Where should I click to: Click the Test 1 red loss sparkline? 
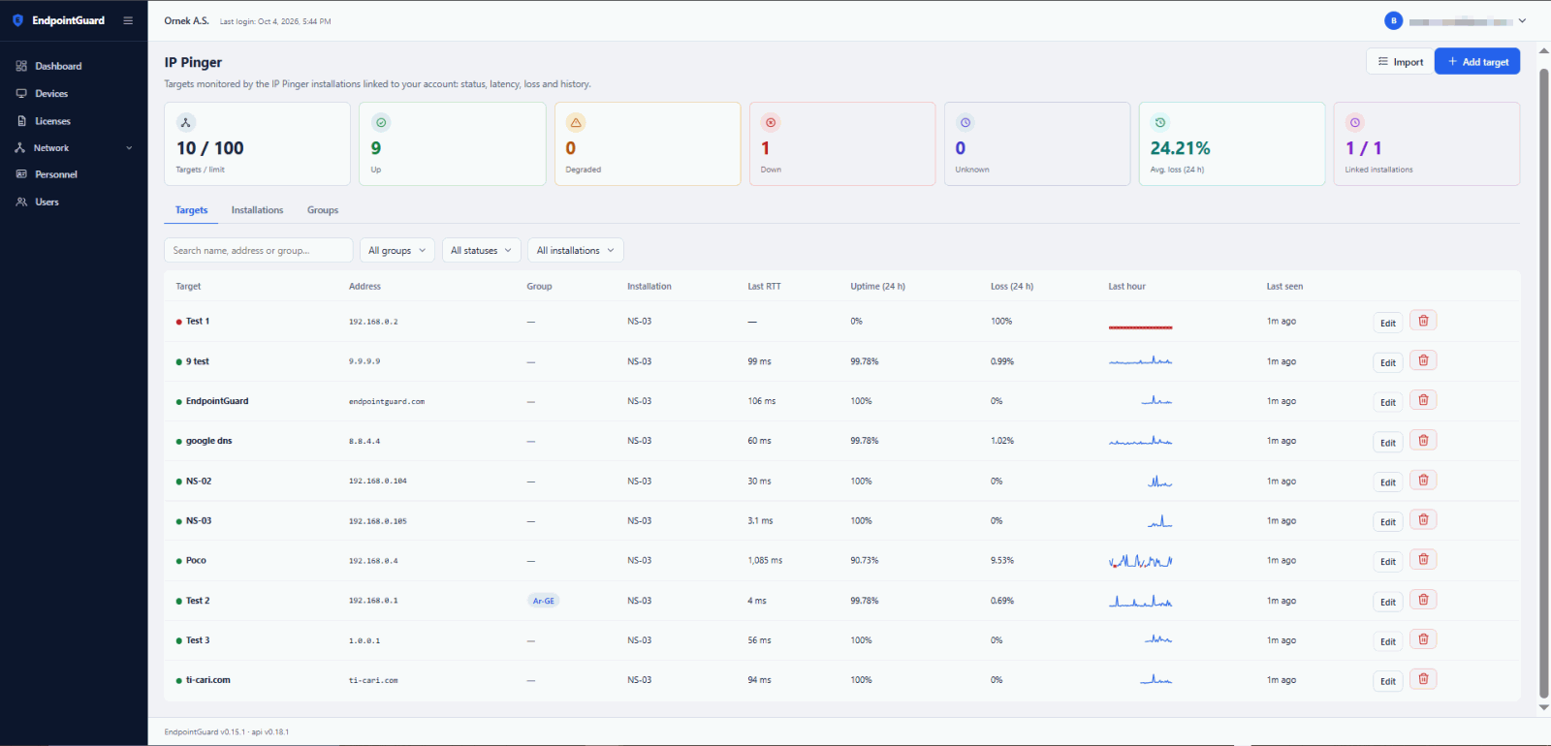tap(1140, 327)
